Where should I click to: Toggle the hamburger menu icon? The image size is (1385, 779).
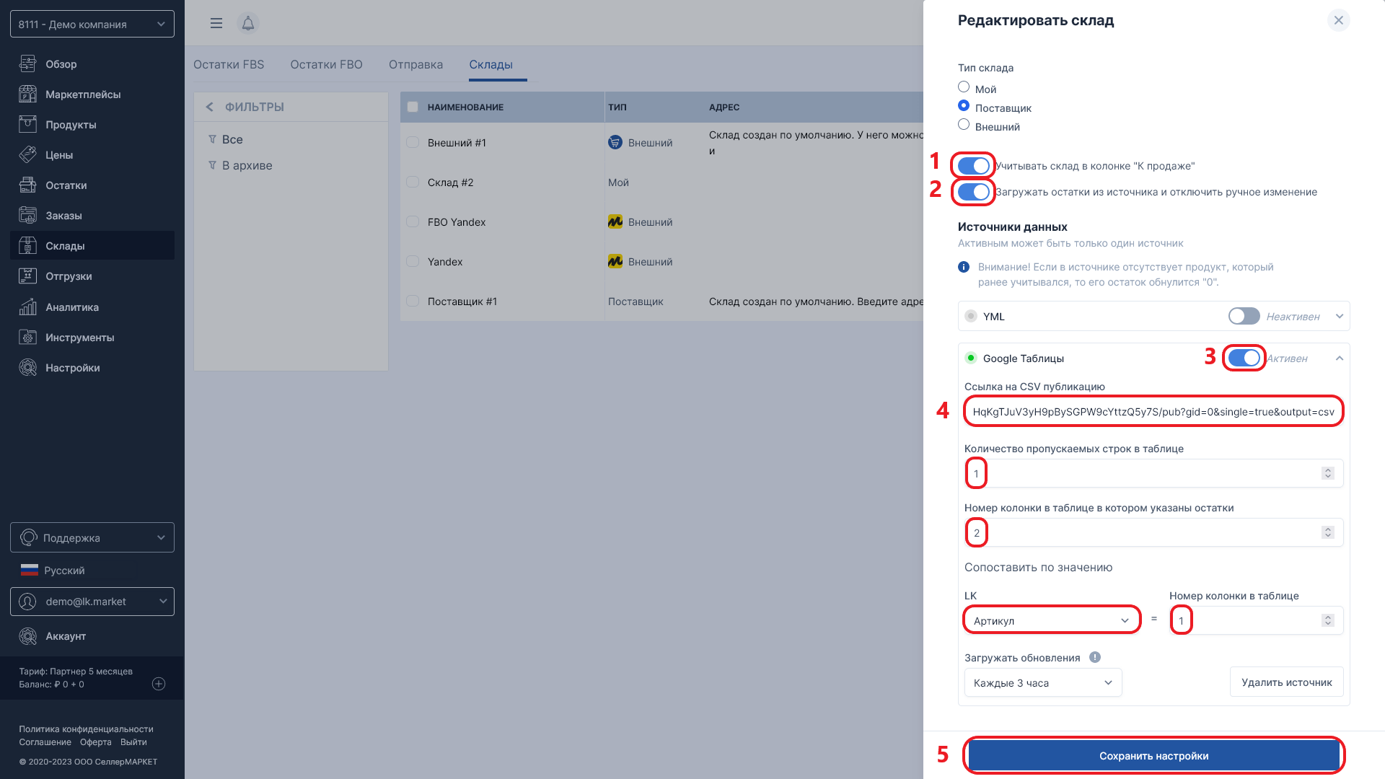click(216, 23)
